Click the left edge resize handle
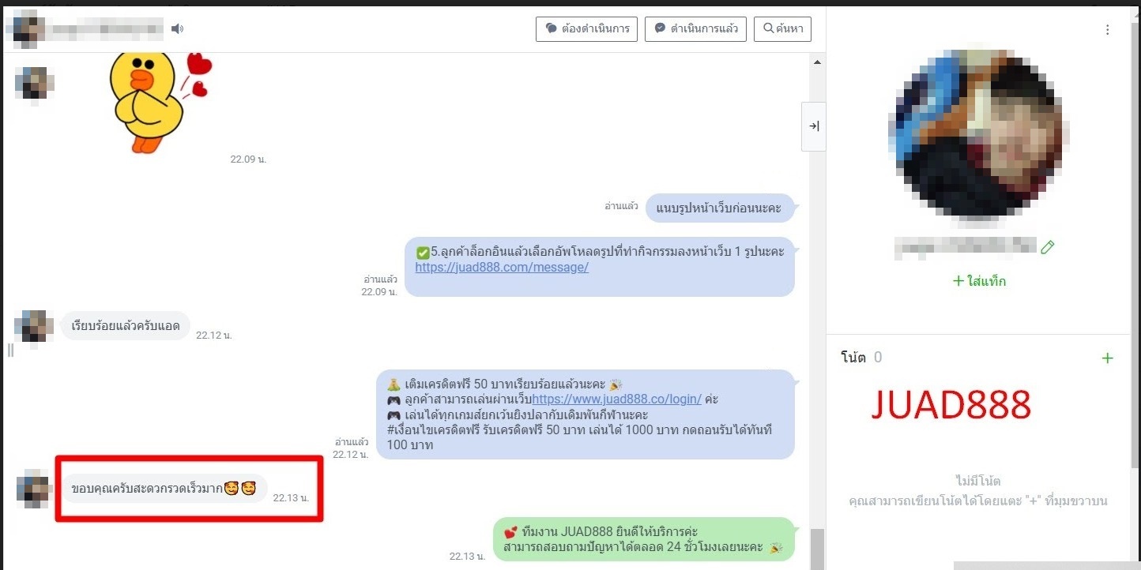 (10, 350)
